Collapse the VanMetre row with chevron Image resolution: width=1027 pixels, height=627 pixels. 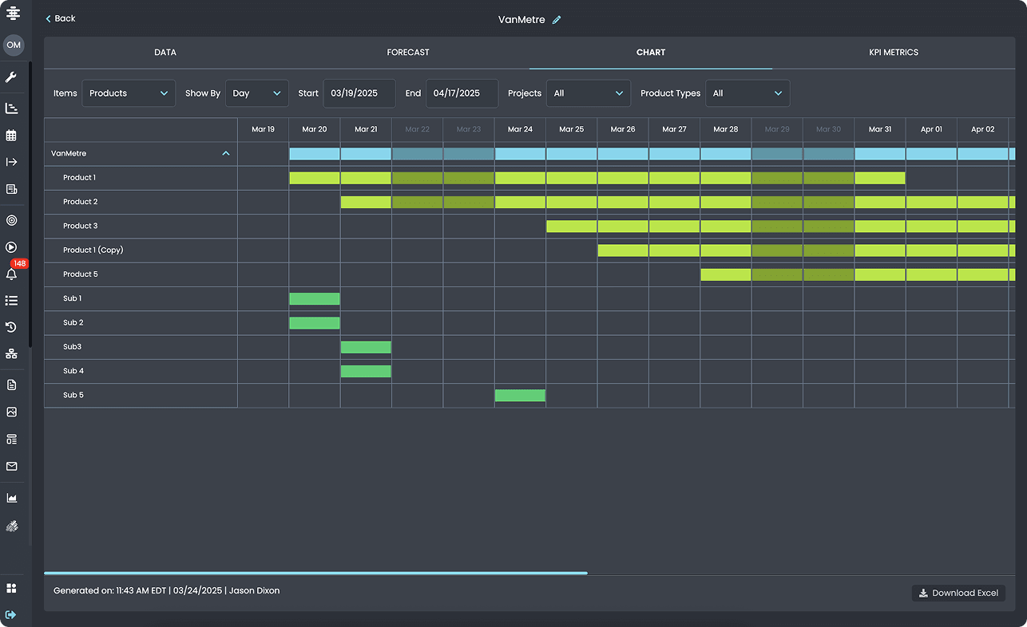pyautogui.click(x=226, y=153)
